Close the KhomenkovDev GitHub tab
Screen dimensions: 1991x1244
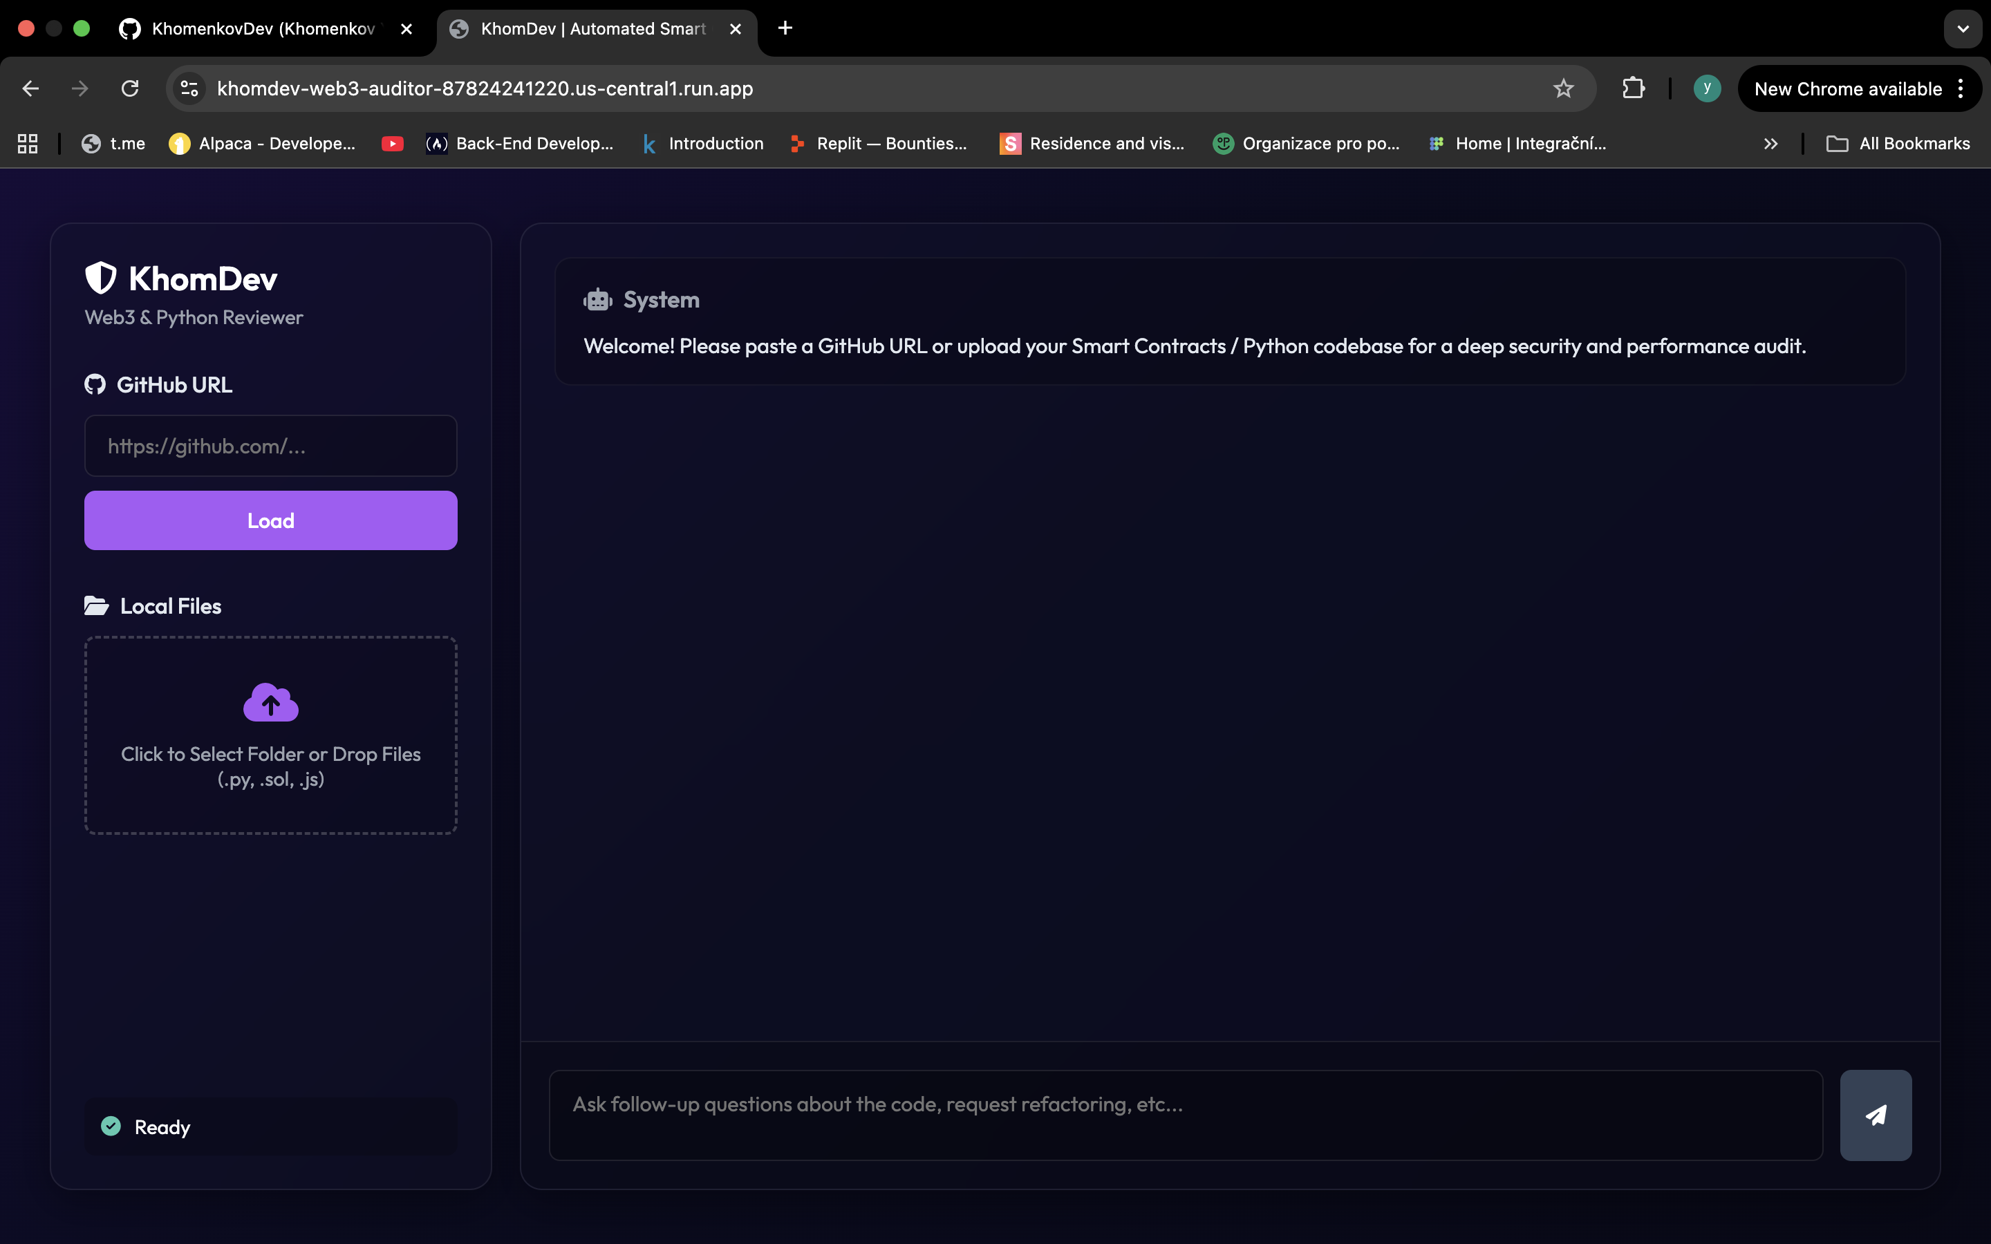(x=406, y=29)
